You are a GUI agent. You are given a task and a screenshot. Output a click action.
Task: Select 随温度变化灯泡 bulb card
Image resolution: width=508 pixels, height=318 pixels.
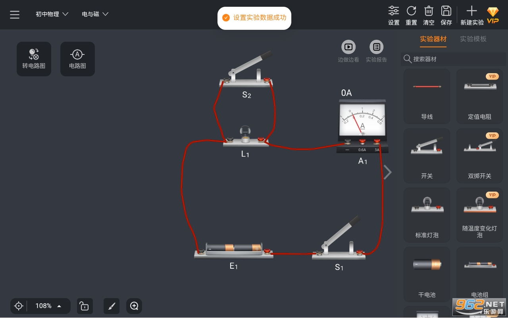coord(479,215)
